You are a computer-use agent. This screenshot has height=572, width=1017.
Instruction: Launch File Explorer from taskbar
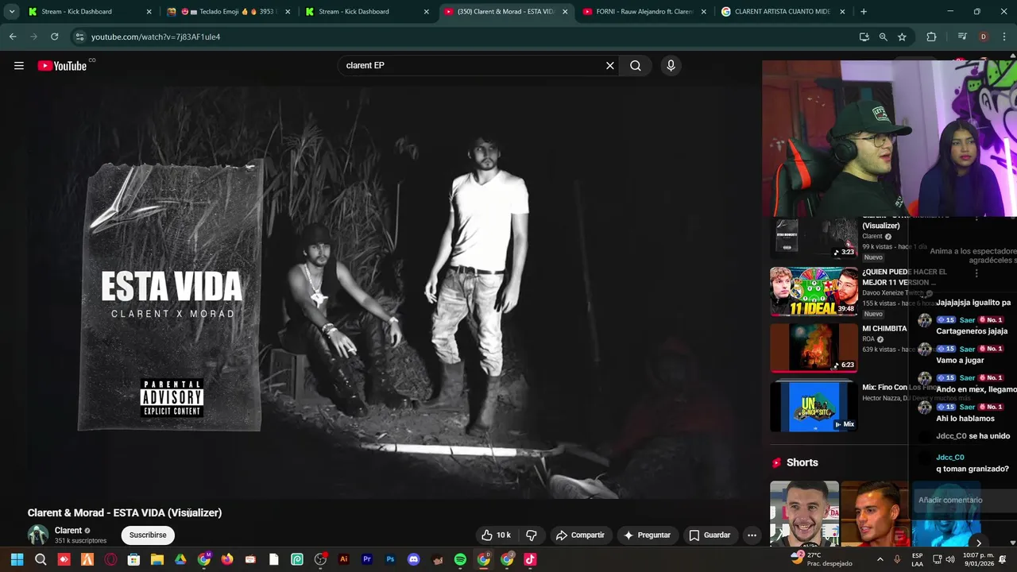click(x=157, y=559)
